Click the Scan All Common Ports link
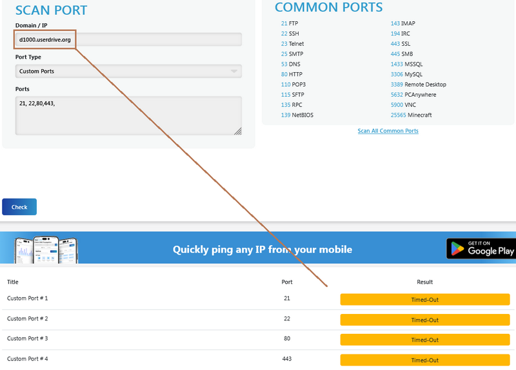The height and width of the screenshot is (370, 516). coord(388,131)
